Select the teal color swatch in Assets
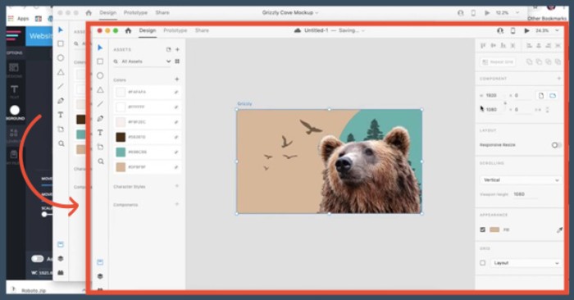 pos(121,152)
